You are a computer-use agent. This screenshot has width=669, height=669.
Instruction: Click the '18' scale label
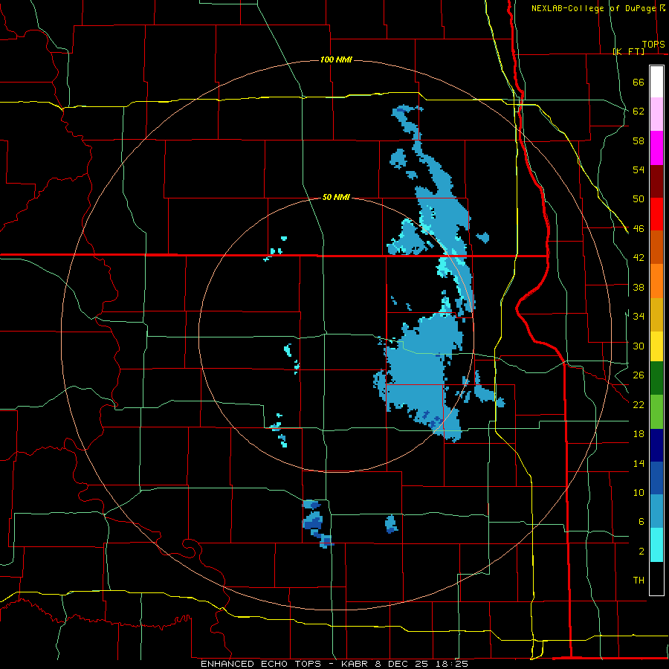coord(639,434)
